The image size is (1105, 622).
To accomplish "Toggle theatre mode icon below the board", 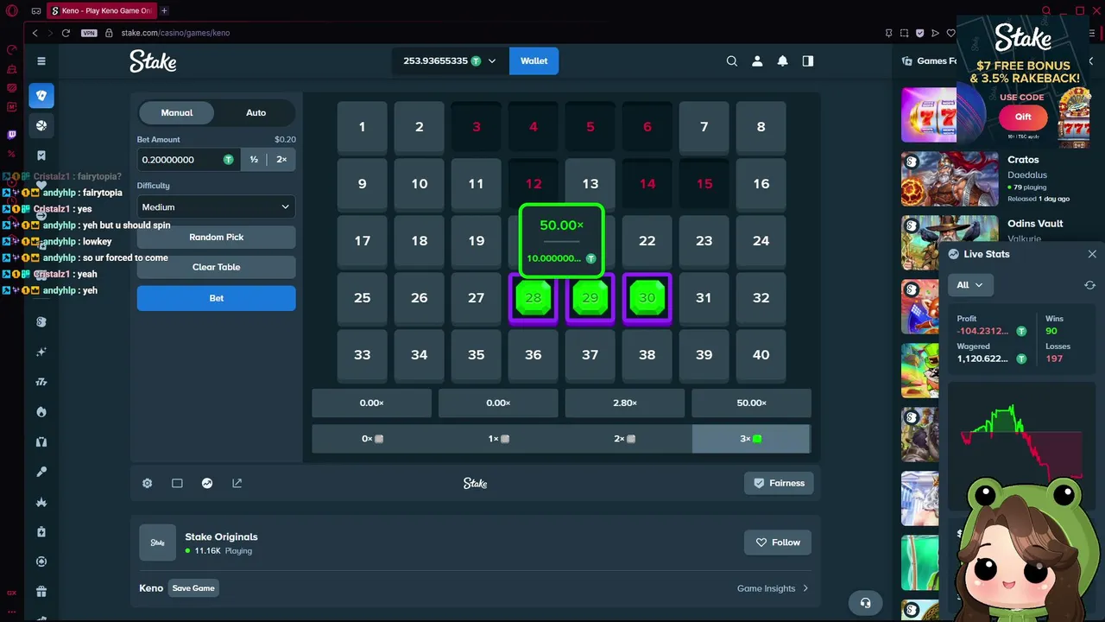I will [177, 484].
